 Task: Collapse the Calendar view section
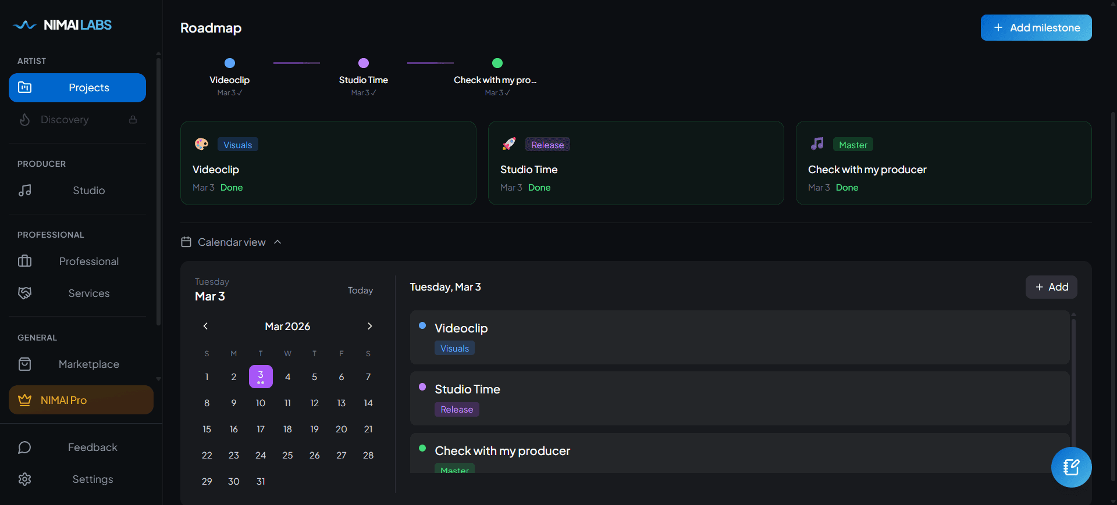tap(278, 242)
